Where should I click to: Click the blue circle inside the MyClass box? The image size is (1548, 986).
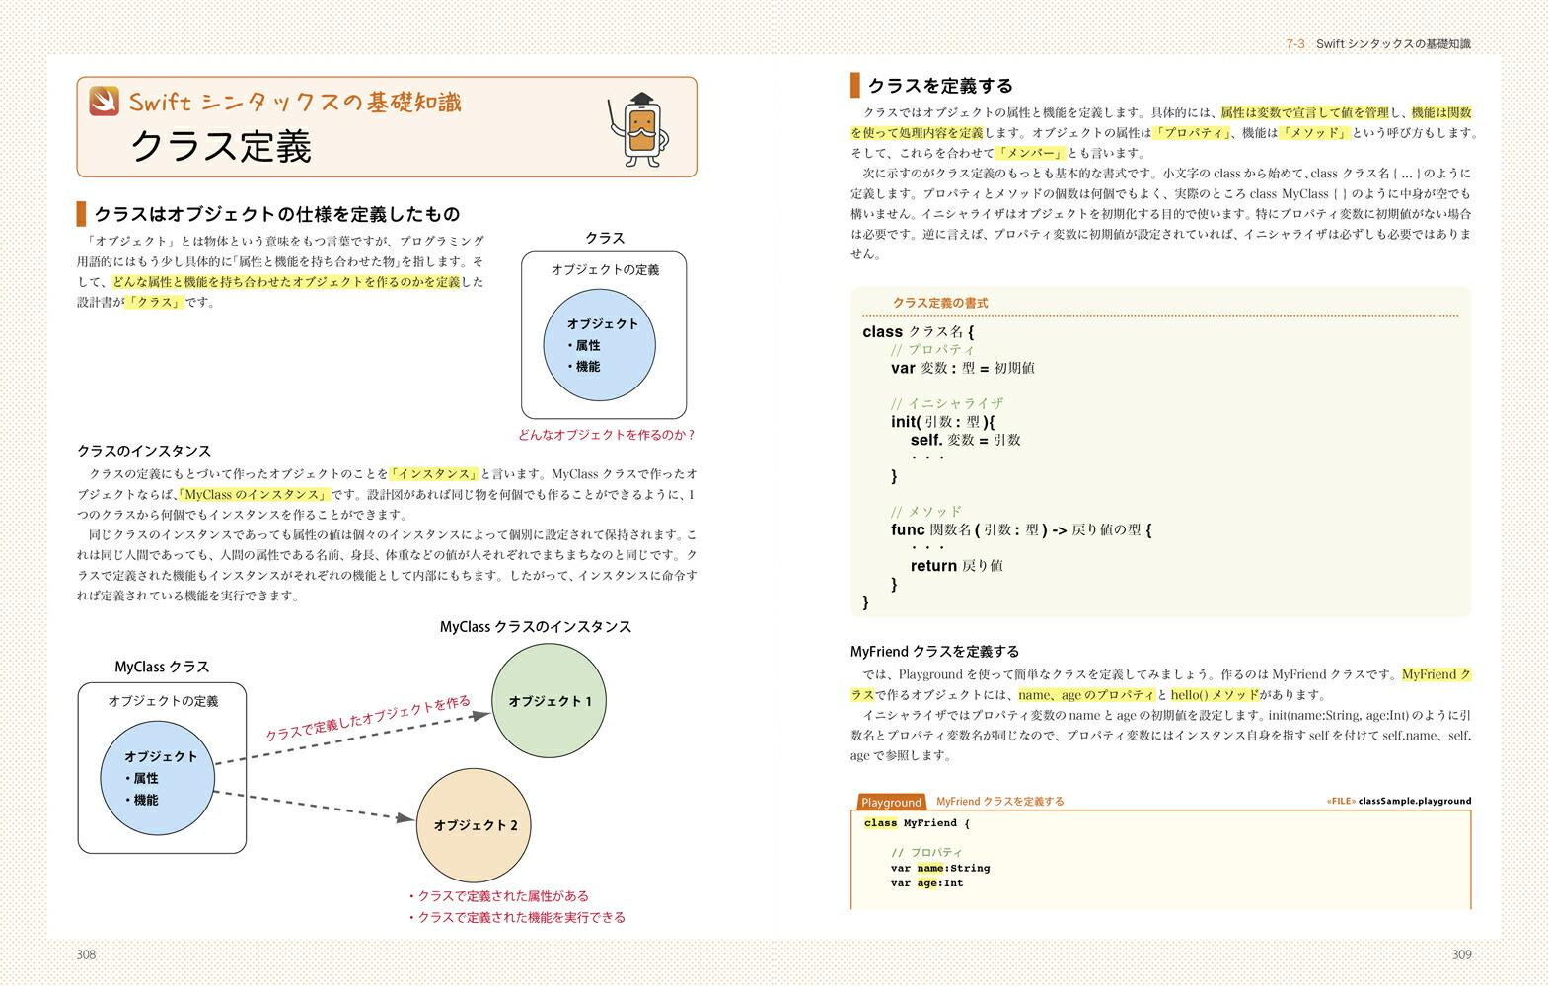coord(158,778)
